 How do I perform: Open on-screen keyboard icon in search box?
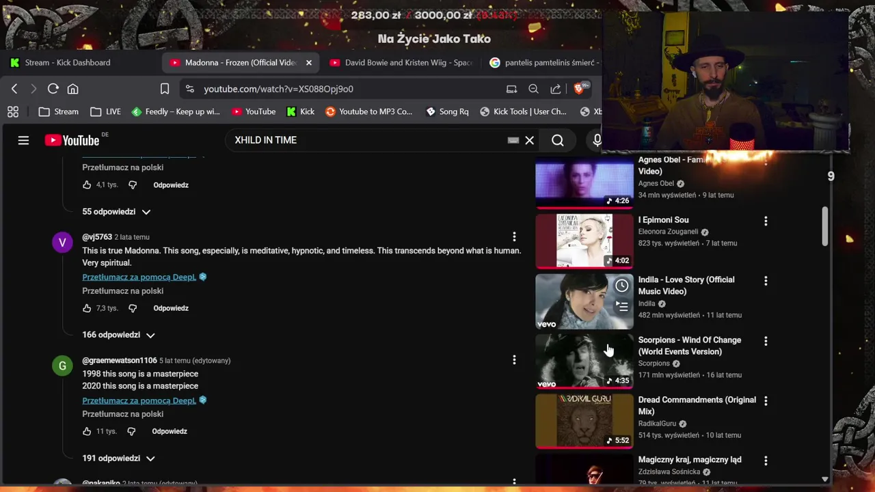click(x=513, y=140)
